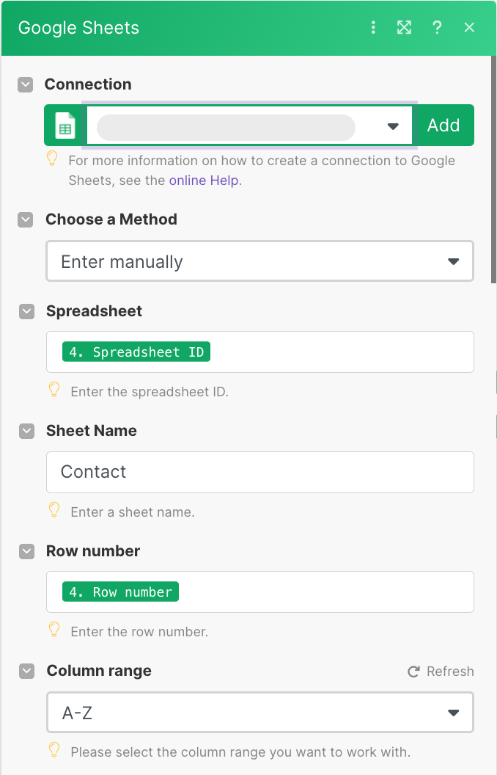Collapse the Connection section toggle

pos(25,84)
